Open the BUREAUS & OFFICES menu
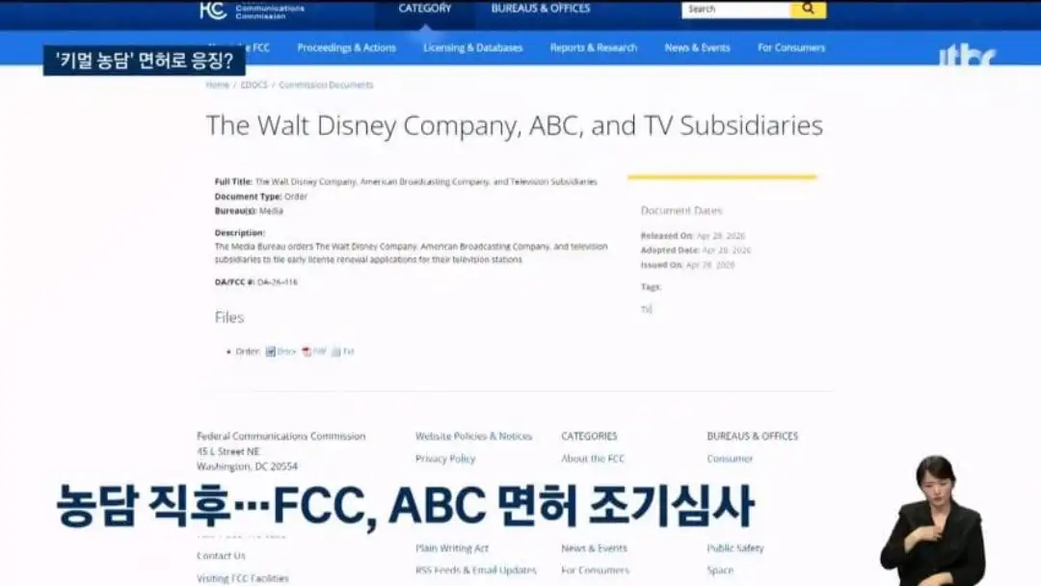Image resolution: width=1041 pixels, height=586 pixels. coord(541,9)
